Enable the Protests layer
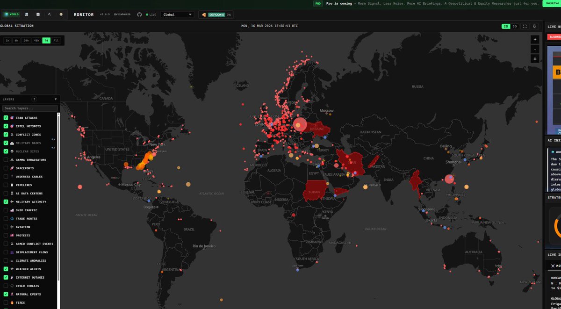The image size is (561, 309). tap(6, 236)
